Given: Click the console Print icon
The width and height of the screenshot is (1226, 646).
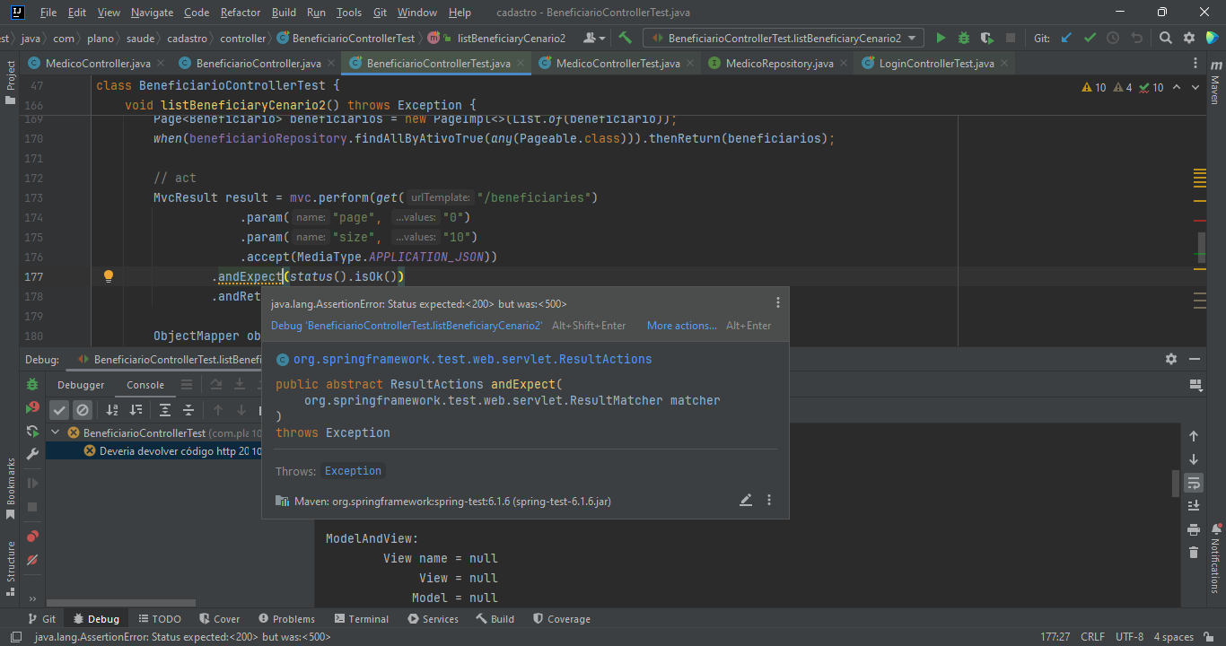Looking at the screenshot, I should 1194,529.
